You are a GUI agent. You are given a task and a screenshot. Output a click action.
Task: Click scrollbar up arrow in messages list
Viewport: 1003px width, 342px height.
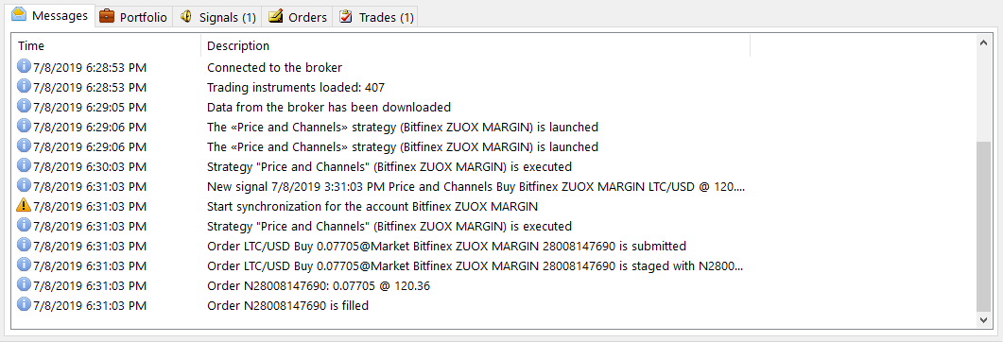coord(984,43)
